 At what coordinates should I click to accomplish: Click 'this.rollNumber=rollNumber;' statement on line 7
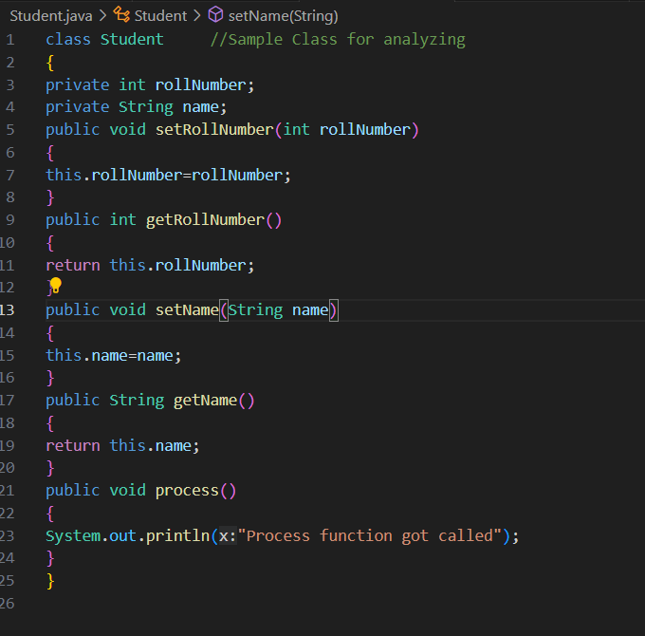click(168, 175)
